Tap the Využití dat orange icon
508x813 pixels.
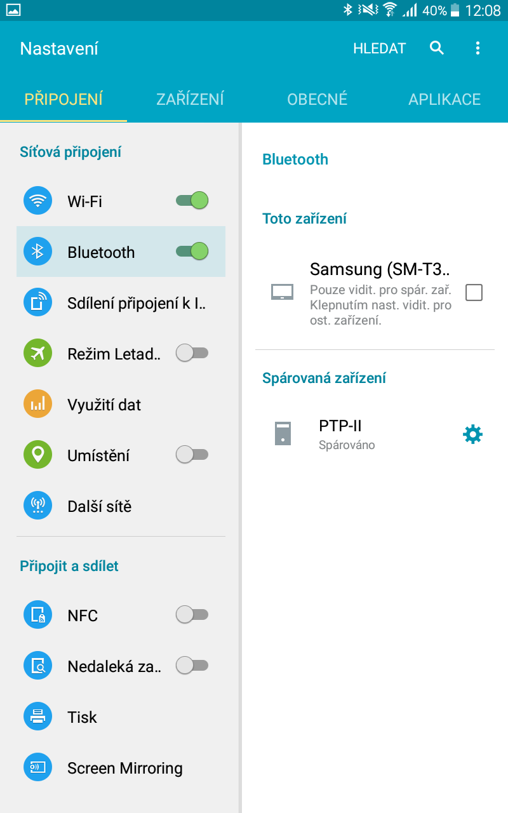(37, 405)
